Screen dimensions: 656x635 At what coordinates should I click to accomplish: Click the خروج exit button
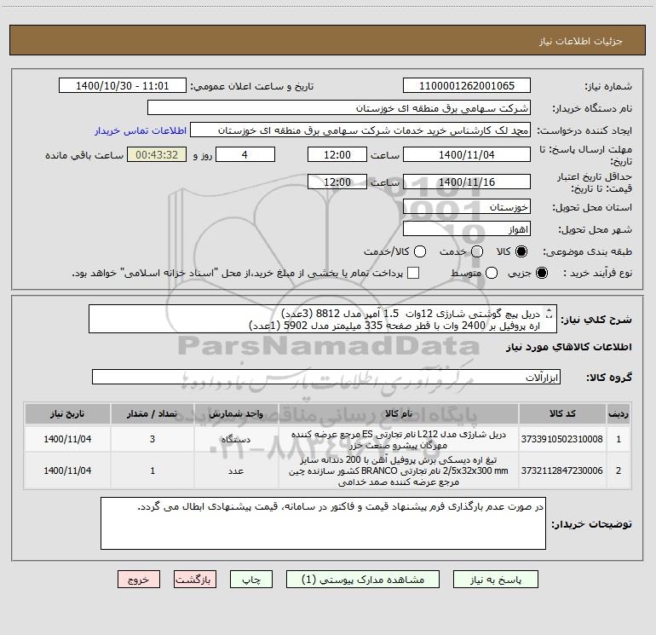139,580
